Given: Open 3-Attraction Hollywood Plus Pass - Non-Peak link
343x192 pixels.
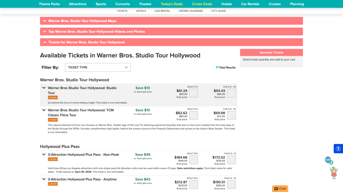Looking at the screenshot, I should tap(83, 155).
